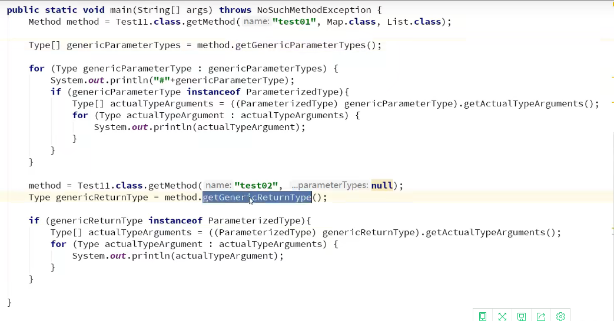Click the name: hint before "test01"
Viewport: 614px width, 321px height.
[x=257, y=22]
